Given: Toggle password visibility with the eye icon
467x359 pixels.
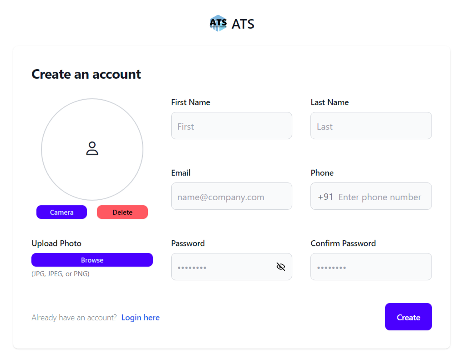Looking at the screenshot, I should 281,267.
